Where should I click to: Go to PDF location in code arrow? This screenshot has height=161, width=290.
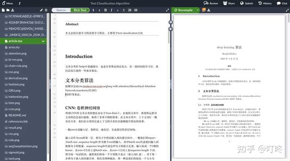170,29
